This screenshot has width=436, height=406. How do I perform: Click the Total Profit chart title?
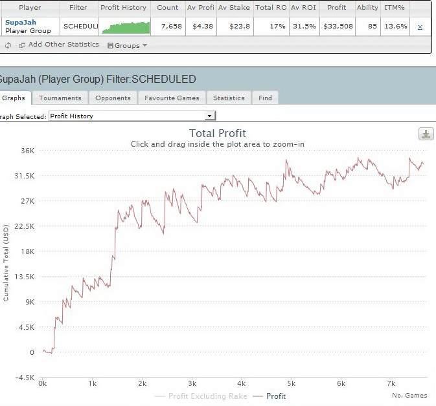pos(218,133)
